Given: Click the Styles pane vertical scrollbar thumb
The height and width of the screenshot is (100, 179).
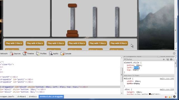Looking at the screenshot, I should 176,63.
